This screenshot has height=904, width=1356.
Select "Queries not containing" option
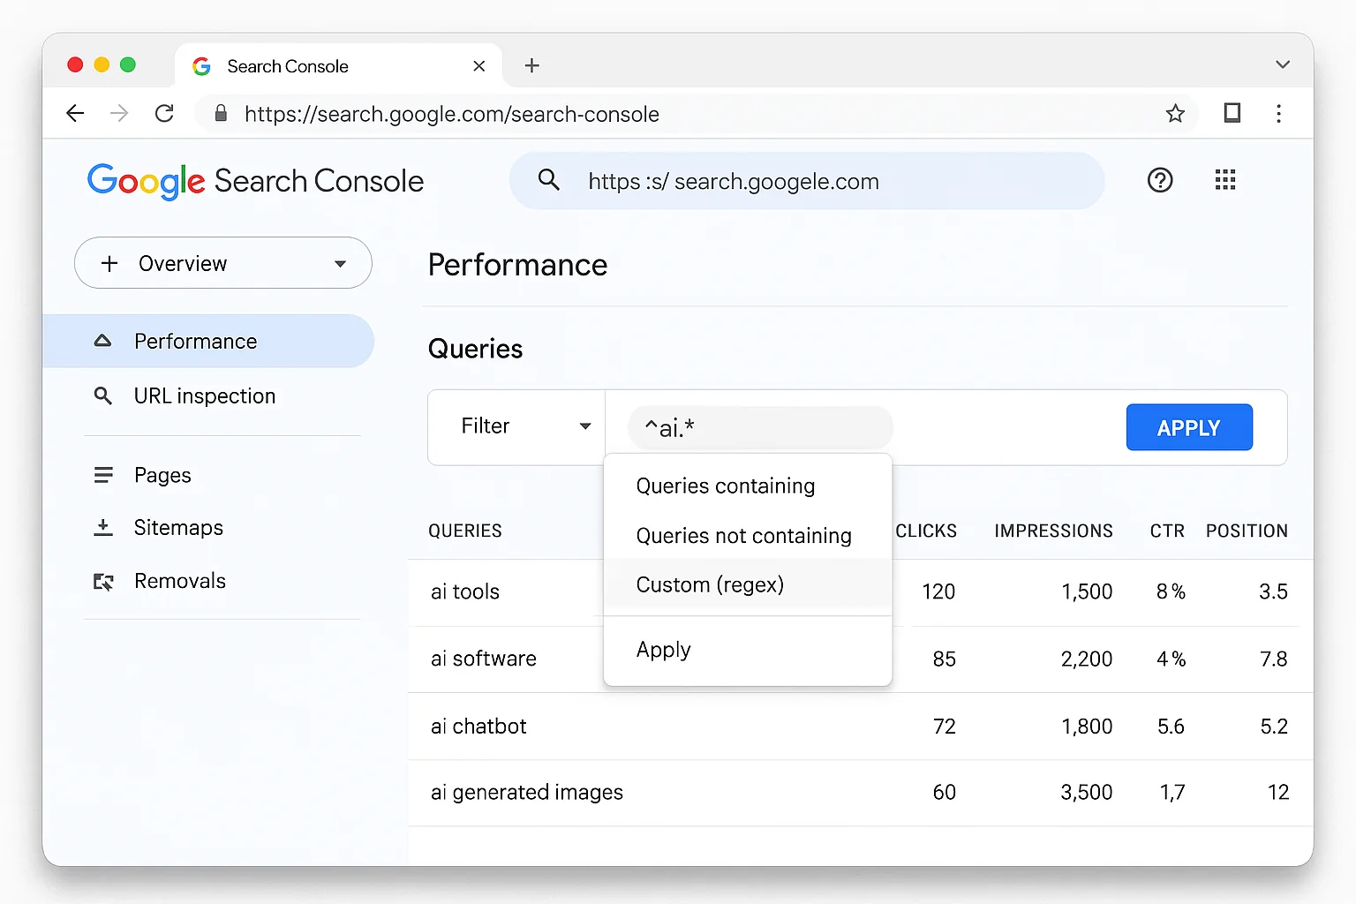[x=743, y=536]
